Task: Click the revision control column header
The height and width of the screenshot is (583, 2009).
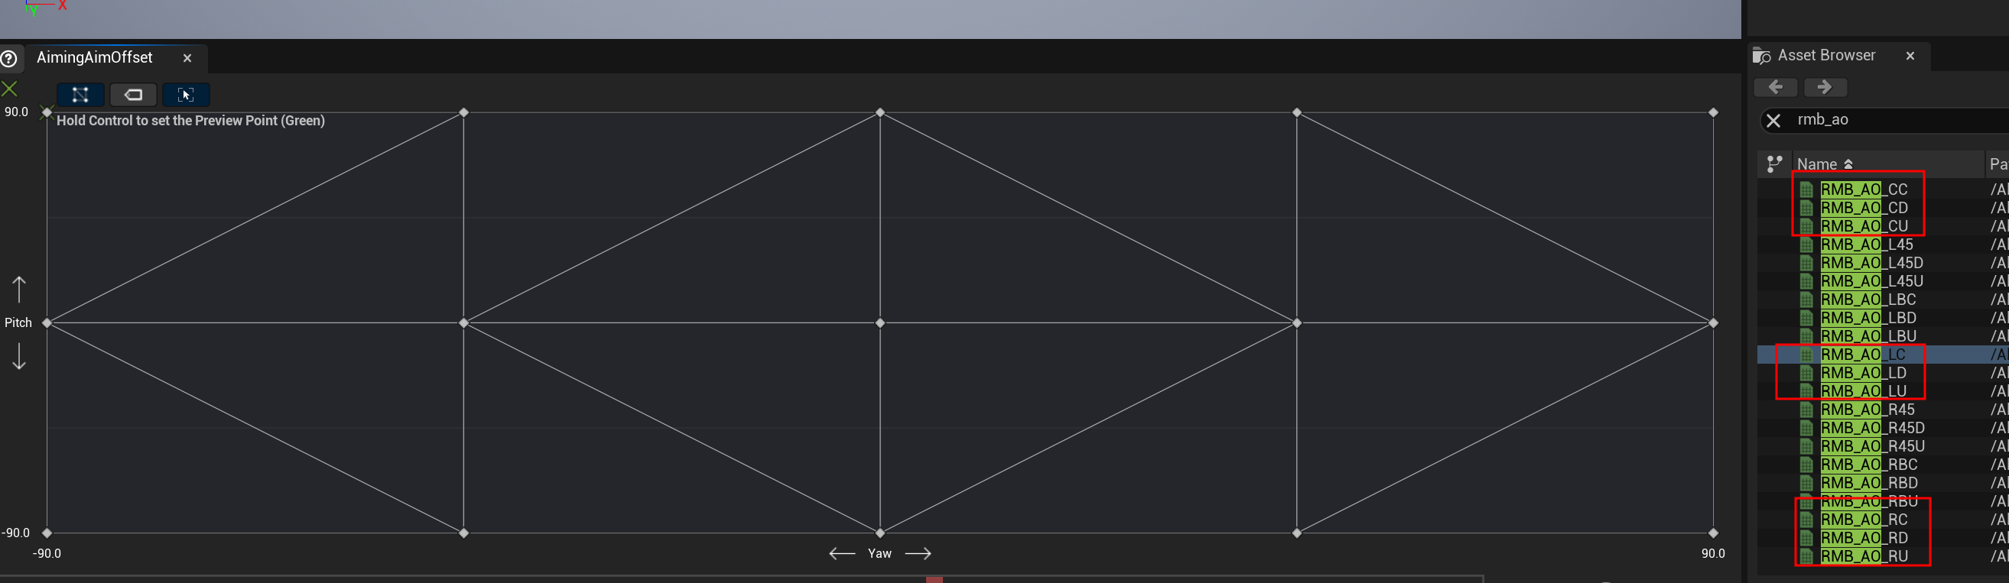Action: click(x=1774, y=164)
